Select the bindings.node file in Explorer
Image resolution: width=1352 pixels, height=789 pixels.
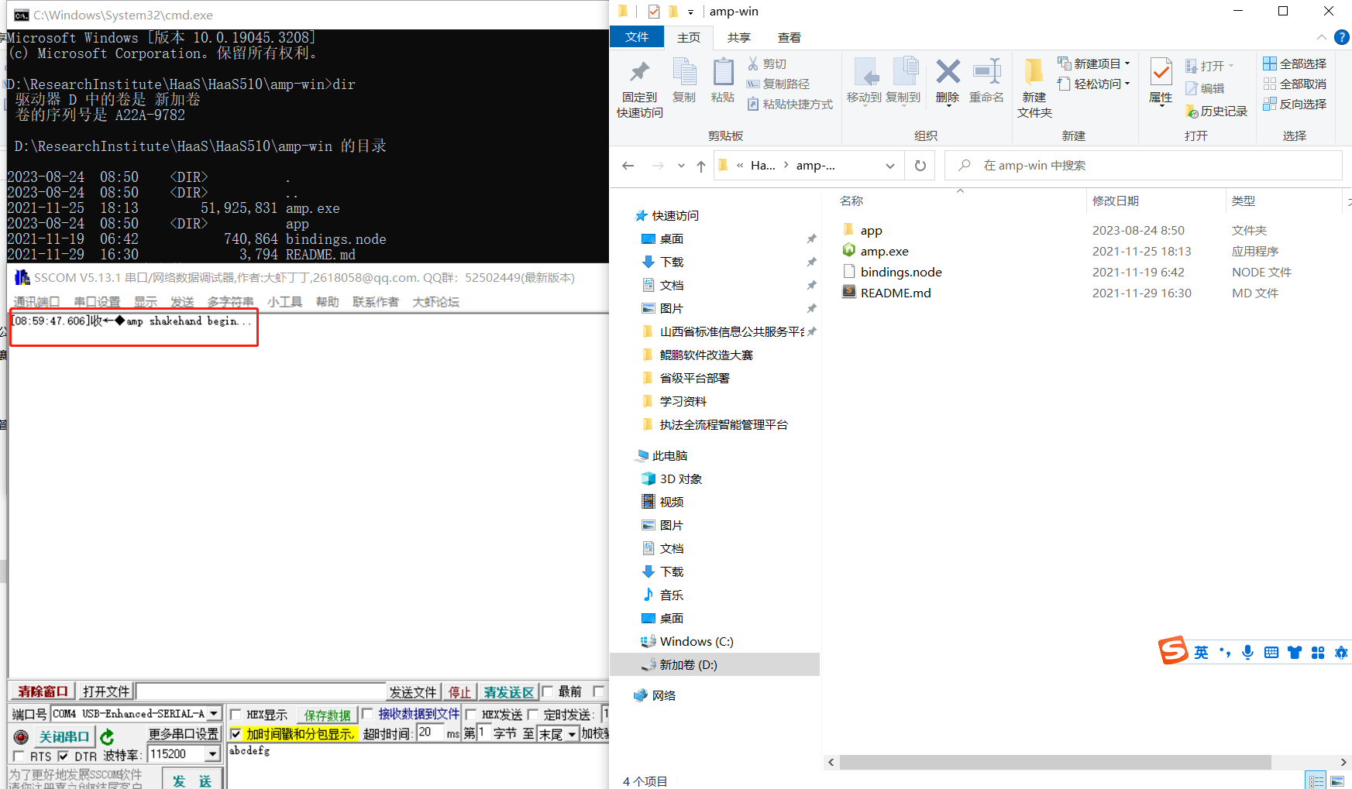tap(900, 272)
